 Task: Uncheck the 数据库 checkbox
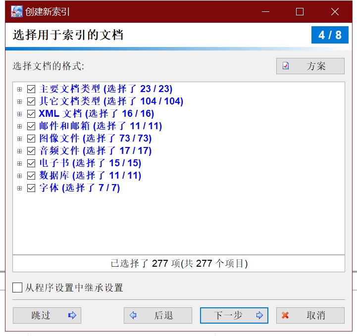click(31, 175)
